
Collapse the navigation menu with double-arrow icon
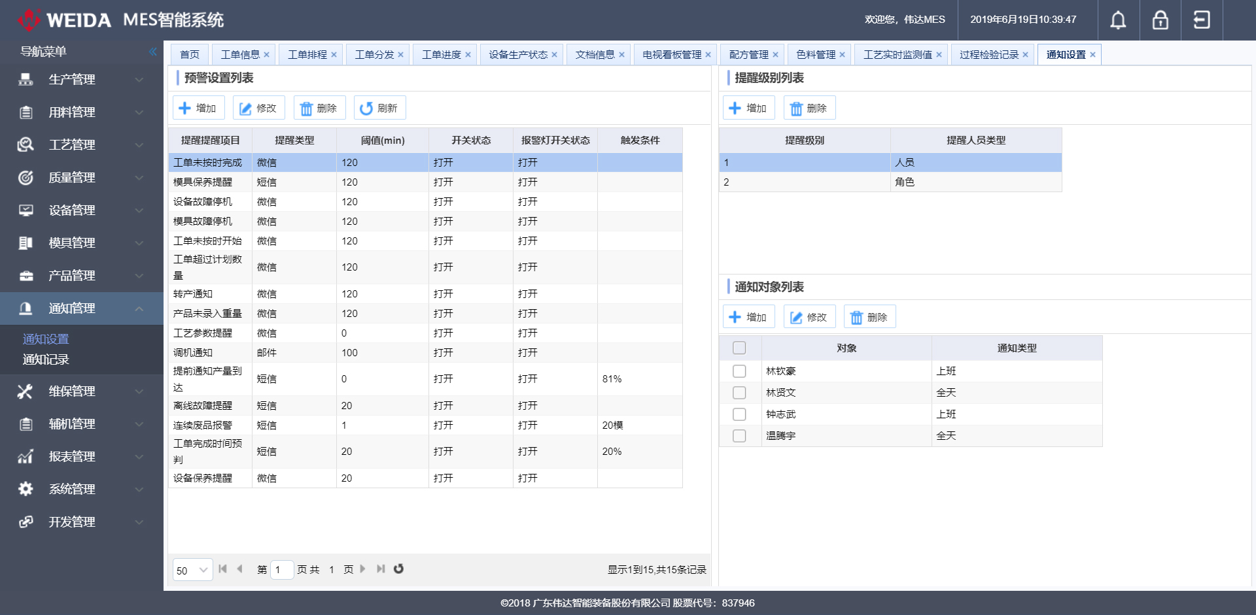point(152,52)
